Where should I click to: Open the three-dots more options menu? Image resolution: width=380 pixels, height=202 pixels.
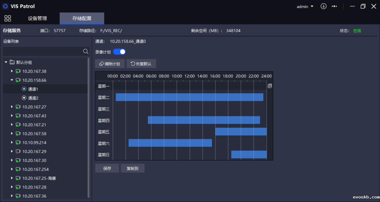click(x=334, y=6)
